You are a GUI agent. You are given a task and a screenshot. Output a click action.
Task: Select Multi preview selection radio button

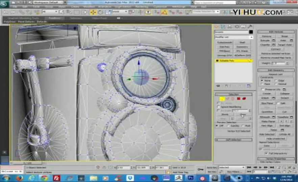click(243, 126)
